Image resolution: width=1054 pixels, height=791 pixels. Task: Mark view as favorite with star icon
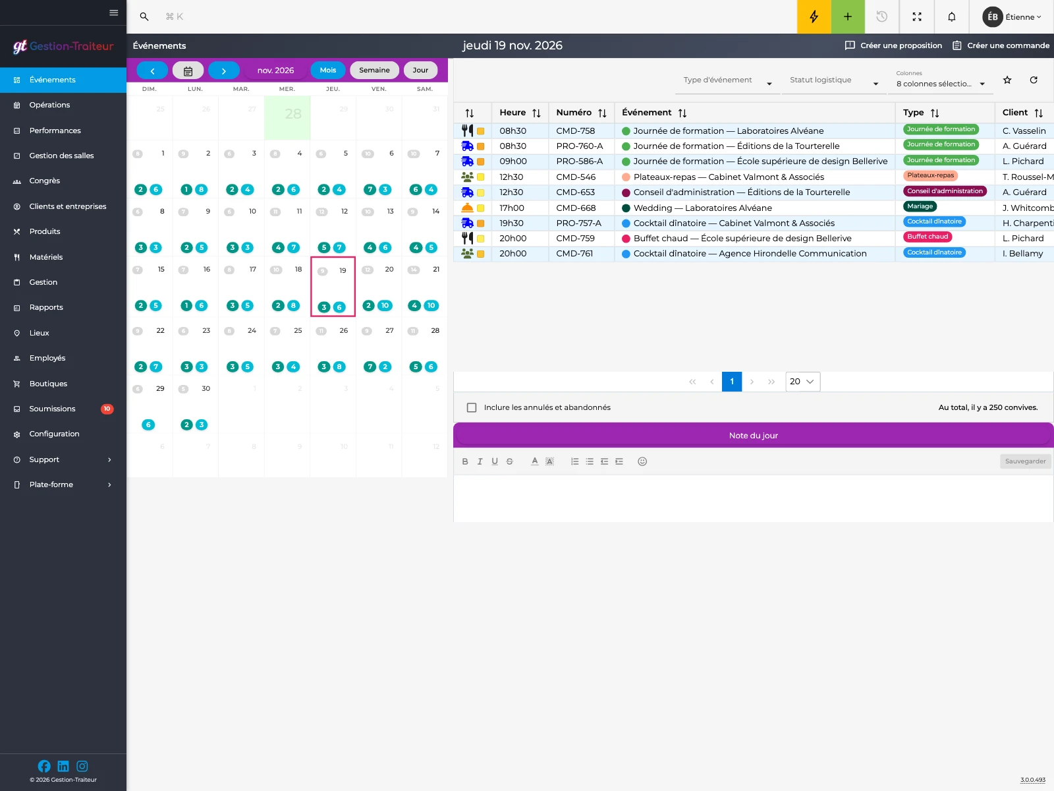(x=1007, y=80)
